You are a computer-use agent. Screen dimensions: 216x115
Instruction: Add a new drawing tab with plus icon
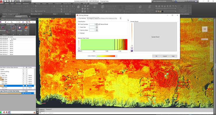(29, 16)
